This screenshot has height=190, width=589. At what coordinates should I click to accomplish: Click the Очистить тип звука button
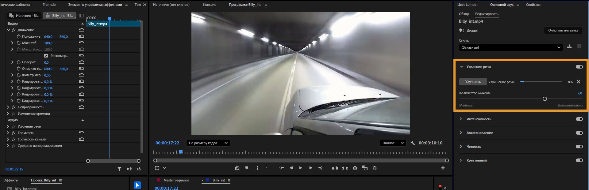563,30
